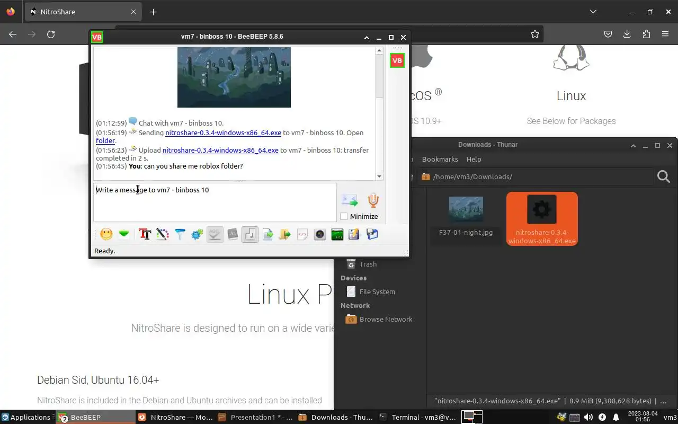678x424 pixels.
Task: Click the VB user avatar on right panel
Action: pos(397,60)
